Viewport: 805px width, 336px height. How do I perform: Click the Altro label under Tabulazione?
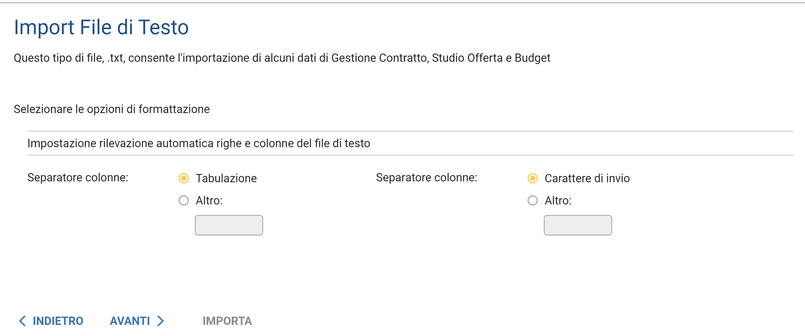(209, 200)
